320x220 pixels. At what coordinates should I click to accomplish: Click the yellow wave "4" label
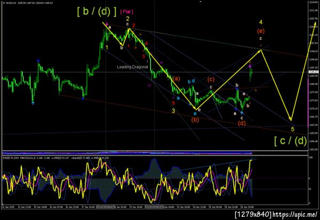click(x=261, y=22)
